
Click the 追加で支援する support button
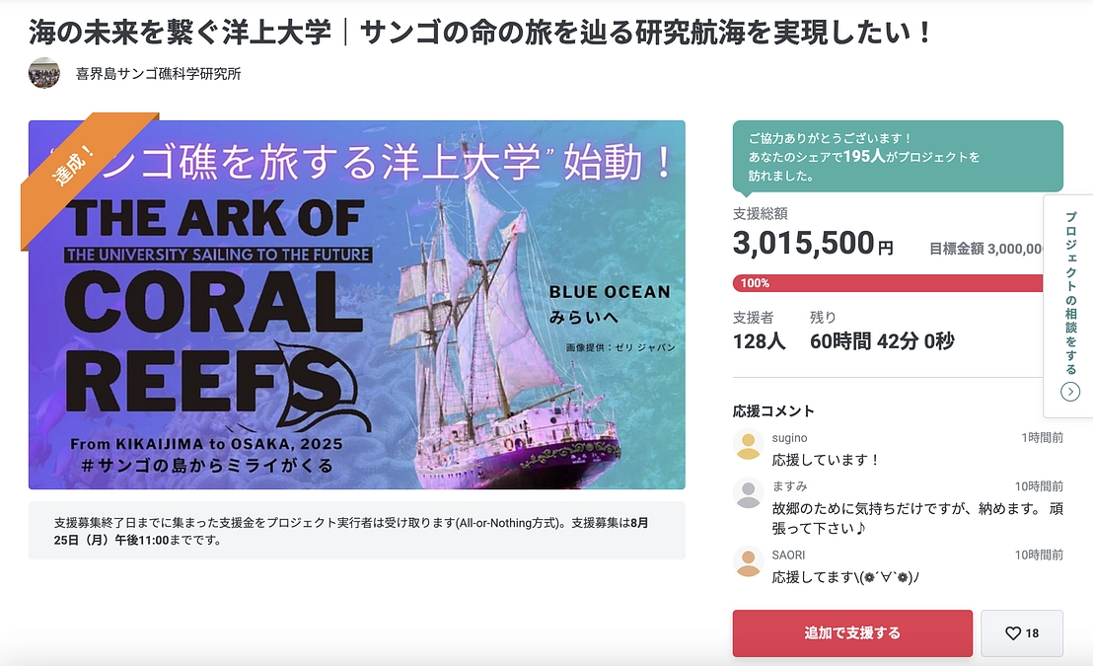click(x=850, y=633)
